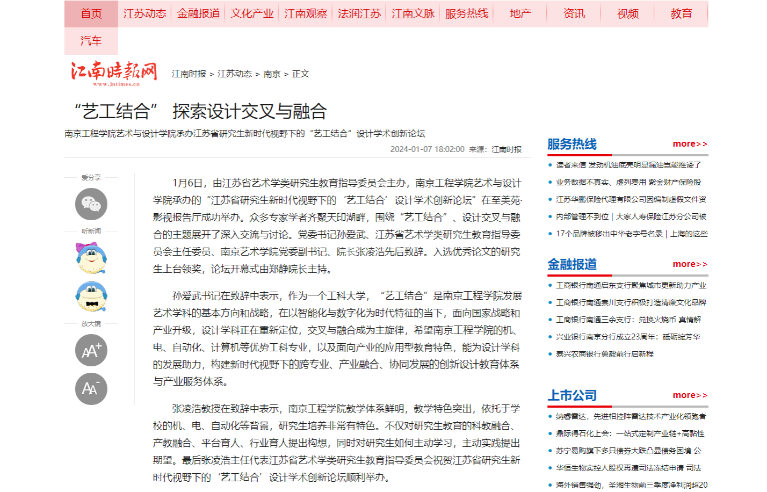
Task: Open the 工商银行南通启东支行 news link
Action: click(631, 286)
